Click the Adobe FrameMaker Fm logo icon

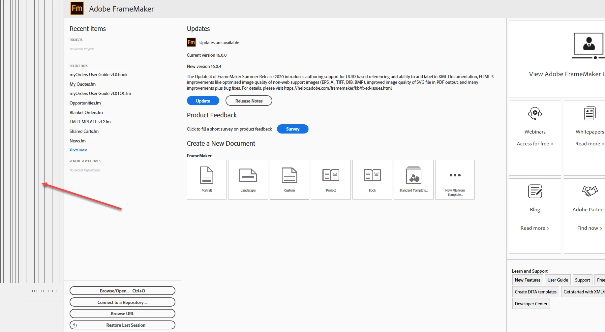77,8
